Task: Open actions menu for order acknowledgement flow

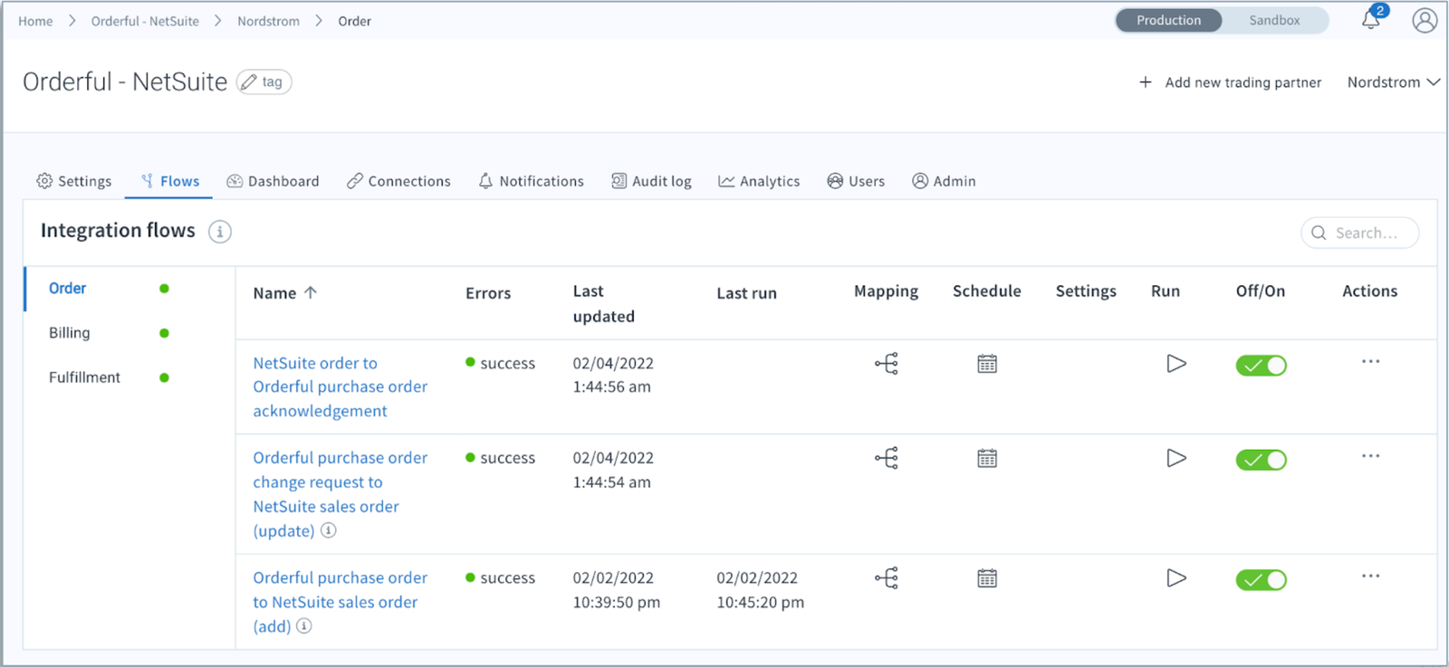Action: (1370, 362)
